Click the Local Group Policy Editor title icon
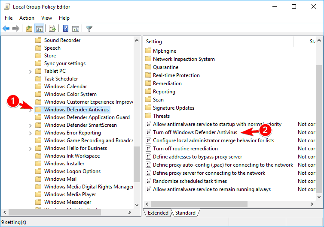Viewport: 324px width, 227px height. [x=7, y=6]
